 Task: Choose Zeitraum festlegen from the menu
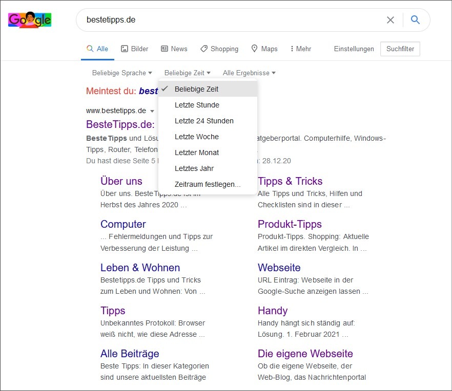[x=207, y=185]
